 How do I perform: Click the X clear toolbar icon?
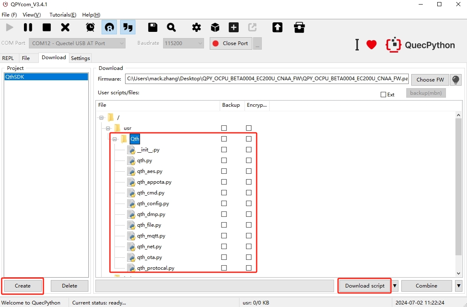coord(65,27)
